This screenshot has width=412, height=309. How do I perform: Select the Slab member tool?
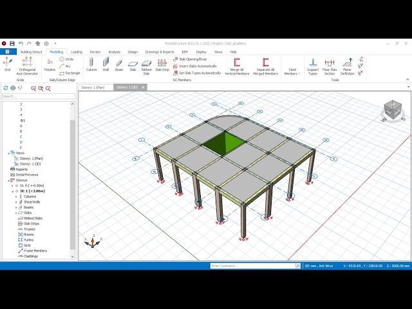coord(133,66)
